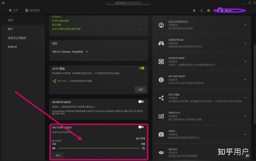Click the home icon beside 主页

click(10, 10)
